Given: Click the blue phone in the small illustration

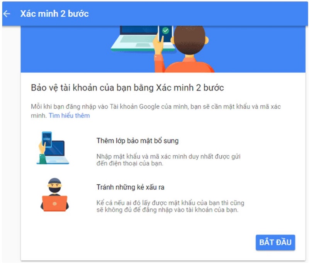Looking at the screenshot, I should pos(47,139).
